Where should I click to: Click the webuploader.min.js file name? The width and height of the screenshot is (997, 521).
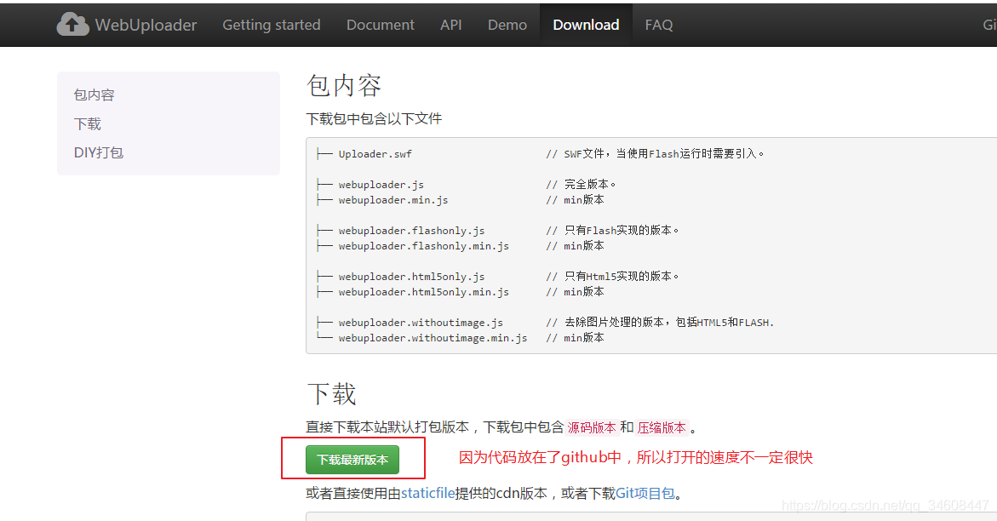point(393,200)
